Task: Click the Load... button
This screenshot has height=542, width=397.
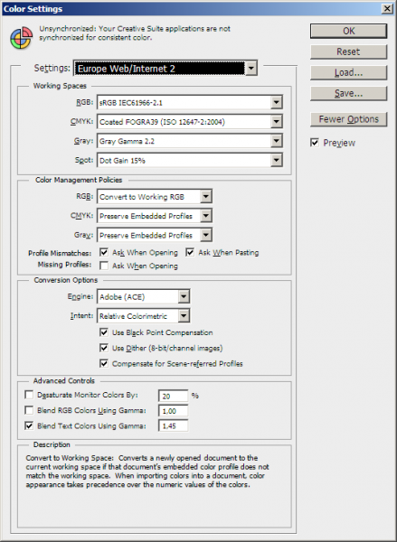Action: pyautogui.click(x=348, y=72)
